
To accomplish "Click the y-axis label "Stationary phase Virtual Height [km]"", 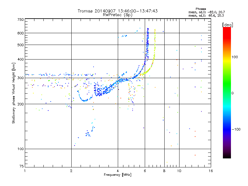I will (x=13, y=93).
